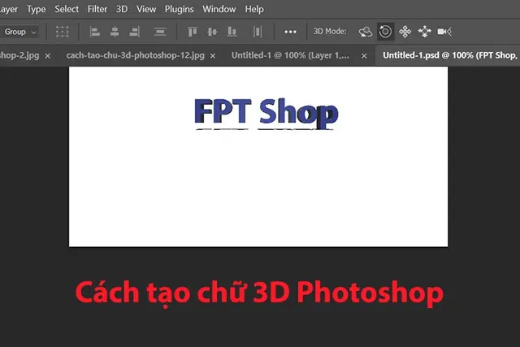Open the Window menu
Viewport: 520px width, 347px height.
point(219,9)
